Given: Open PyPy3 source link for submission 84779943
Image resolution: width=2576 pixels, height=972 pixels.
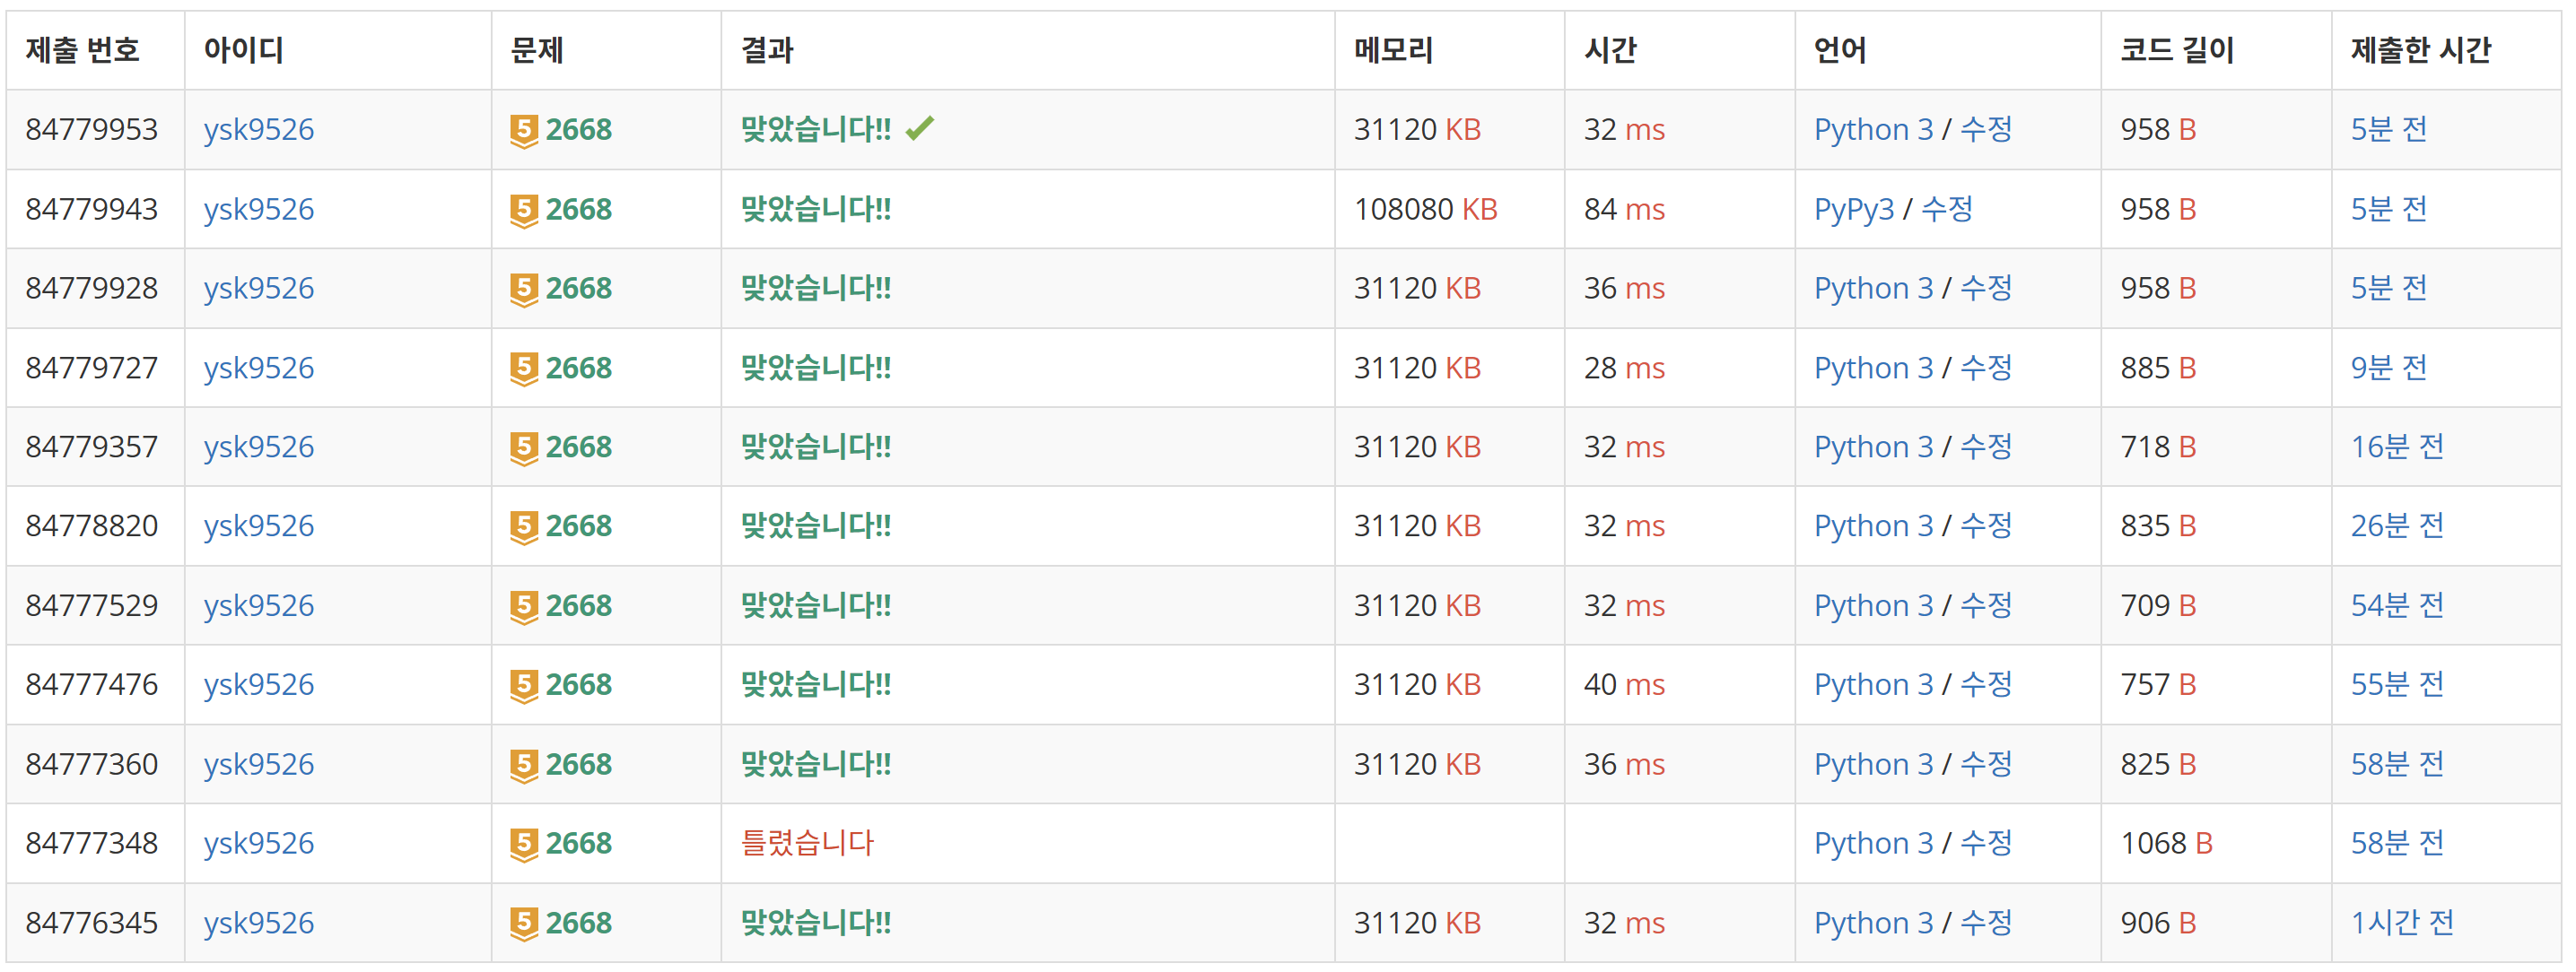Looking at the screenshot, I should coord(1853,210).
